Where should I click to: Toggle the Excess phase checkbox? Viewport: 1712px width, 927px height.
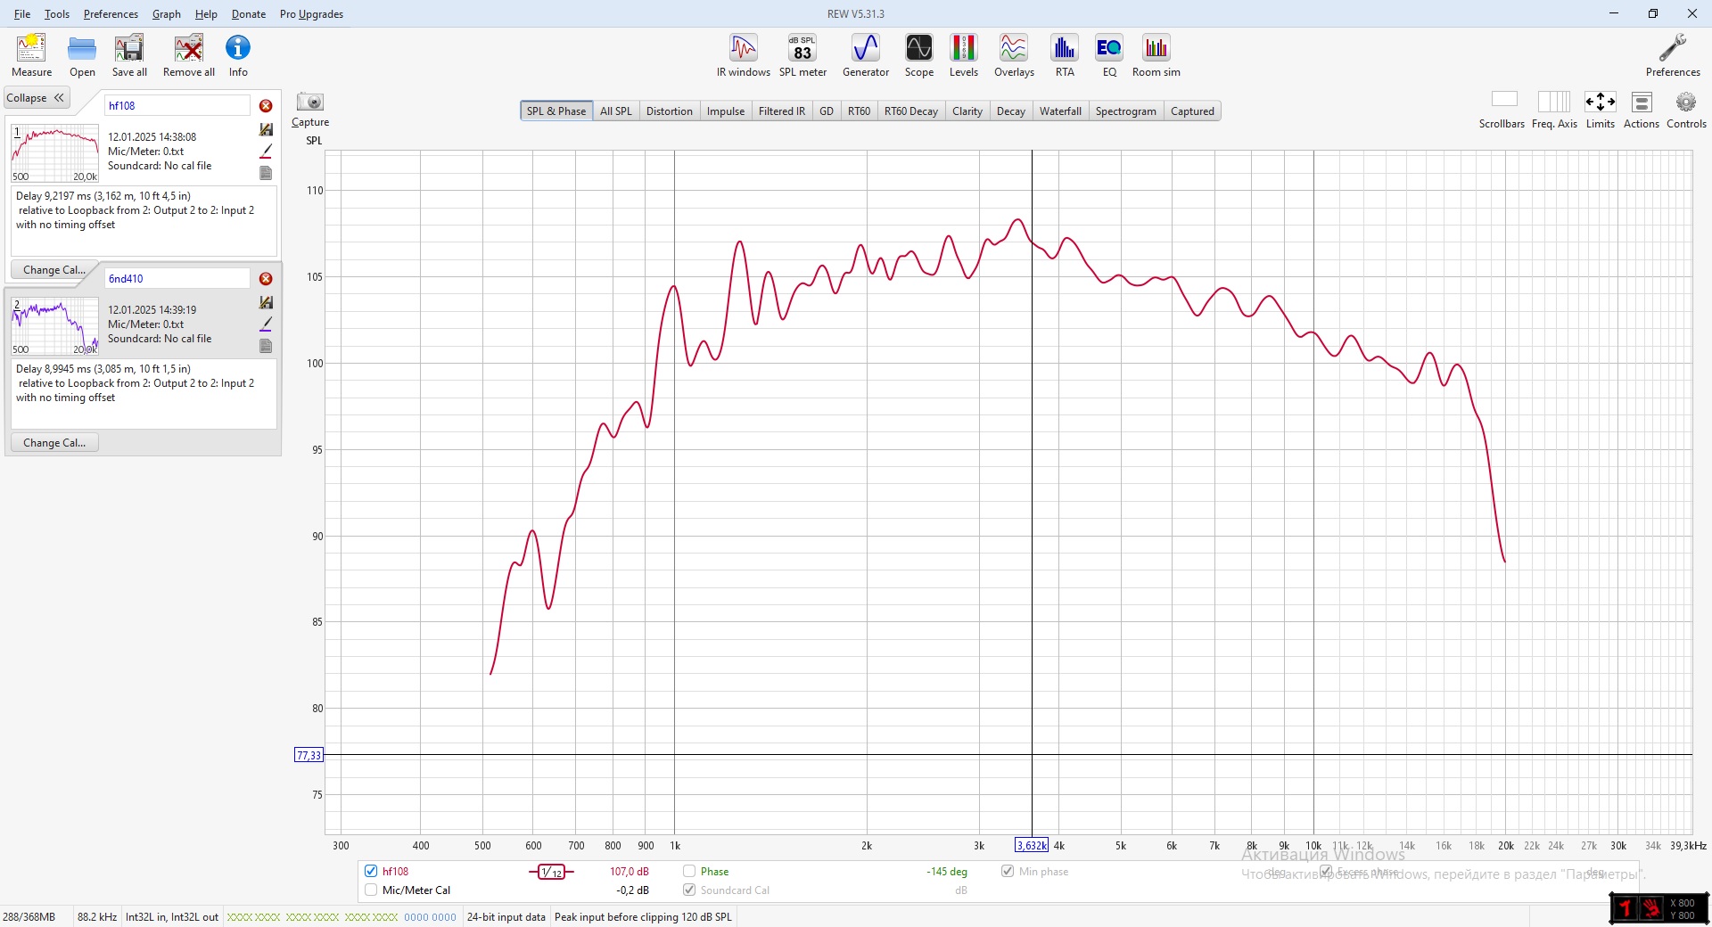tap(1326, 871)
